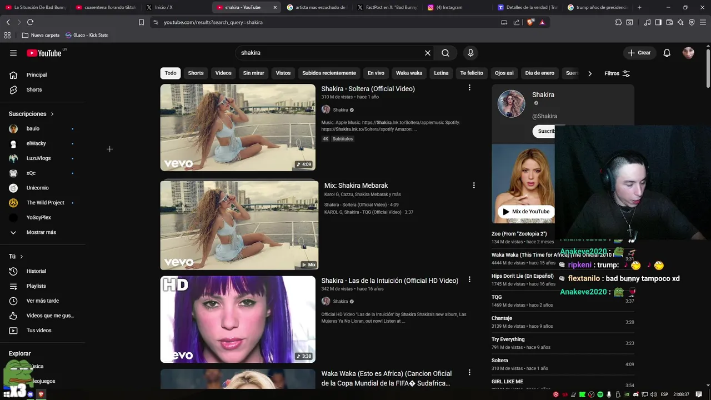Select the Sin mirar chip

coord(253,73)
